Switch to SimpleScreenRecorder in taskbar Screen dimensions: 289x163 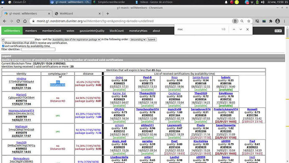point(109,2)
